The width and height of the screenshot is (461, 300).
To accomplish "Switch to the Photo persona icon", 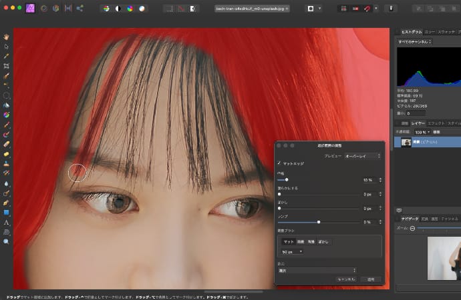I will click(31, 9).
